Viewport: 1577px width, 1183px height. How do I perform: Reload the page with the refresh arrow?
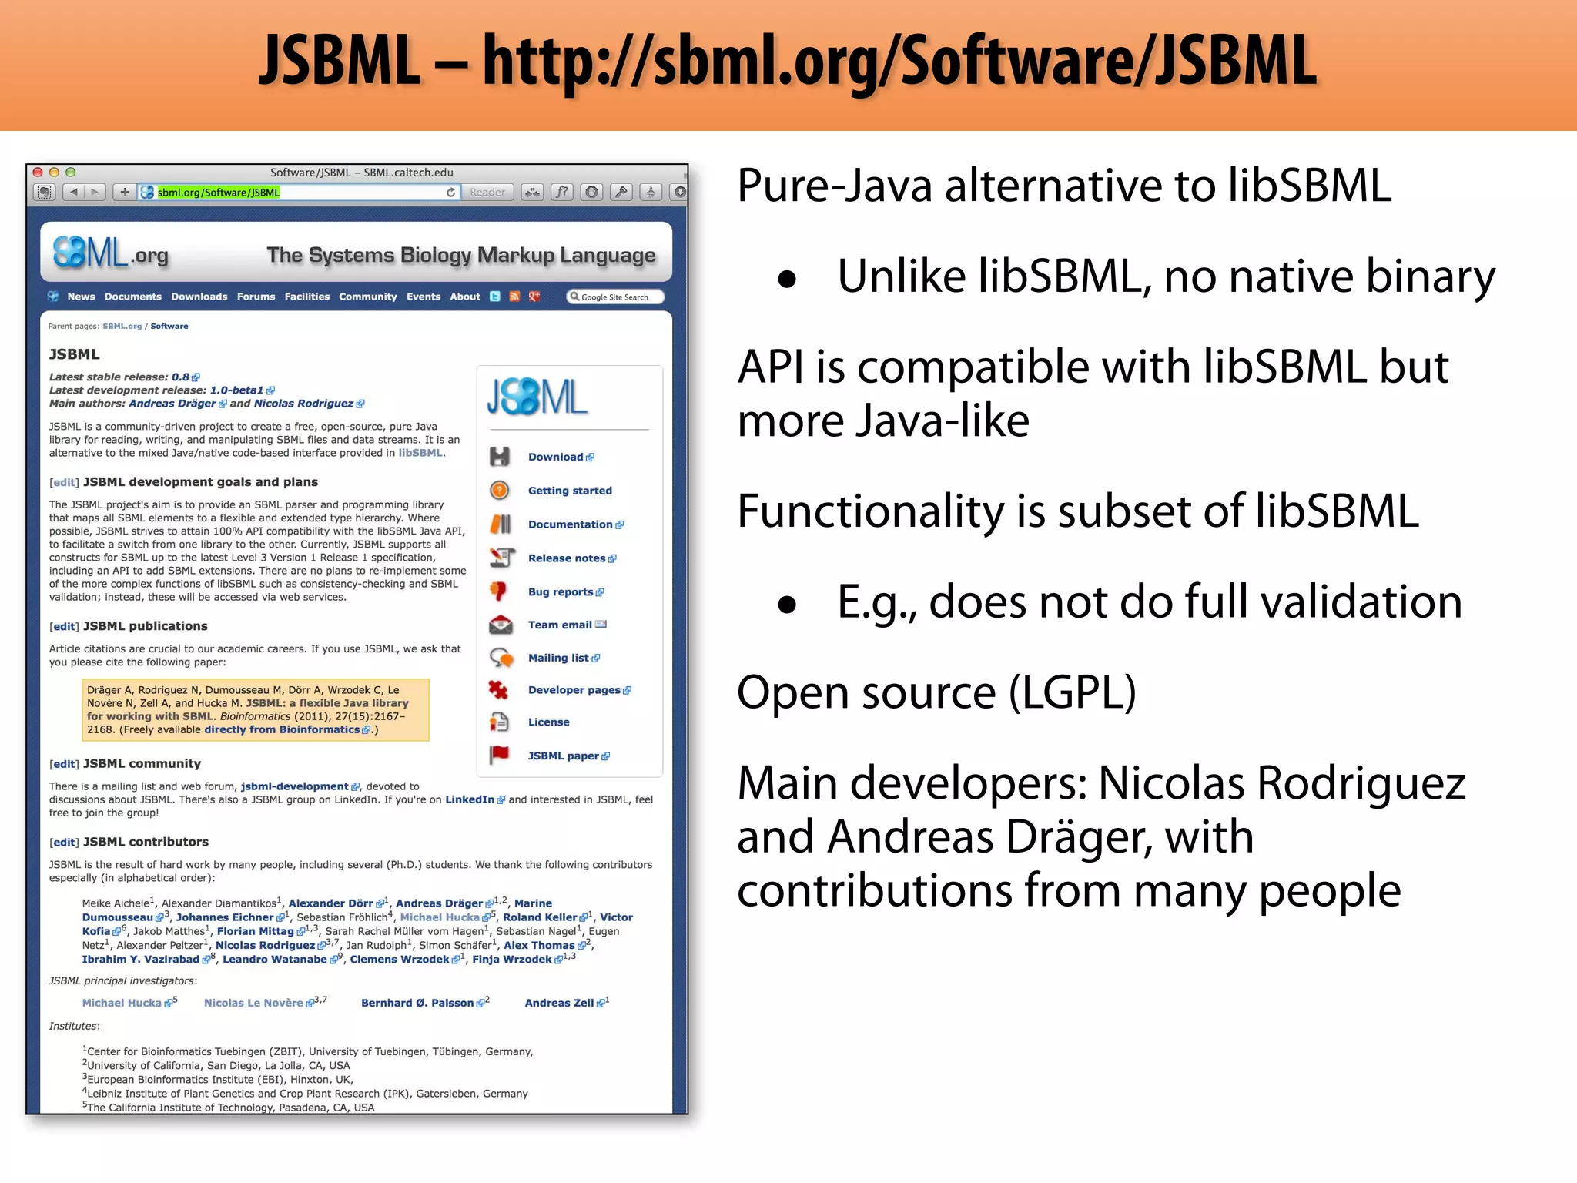click(x=450, y=192)
